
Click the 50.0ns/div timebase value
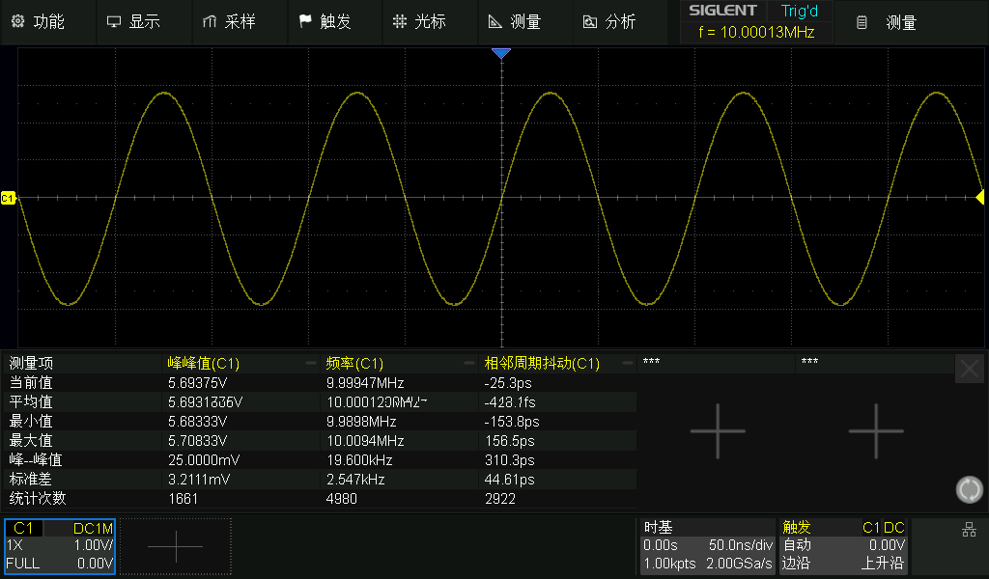tap(741, 545)
